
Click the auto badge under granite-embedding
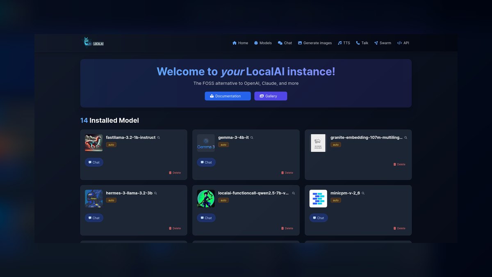coord(336,145)
